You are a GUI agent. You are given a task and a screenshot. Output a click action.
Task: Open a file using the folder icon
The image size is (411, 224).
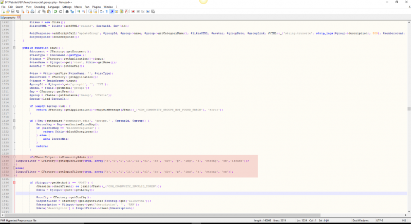click(x=8, y=11)
